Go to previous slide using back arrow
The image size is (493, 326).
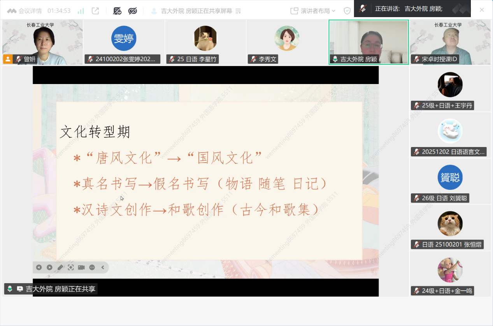click(x=39, y=267)
